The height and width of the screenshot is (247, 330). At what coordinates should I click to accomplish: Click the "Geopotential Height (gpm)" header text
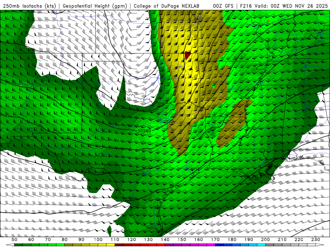pos(95,6)
